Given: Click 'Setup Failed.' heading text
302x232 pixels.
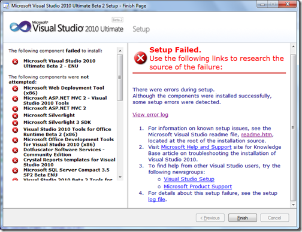Looking at the screenshot, I should point(175,50).
